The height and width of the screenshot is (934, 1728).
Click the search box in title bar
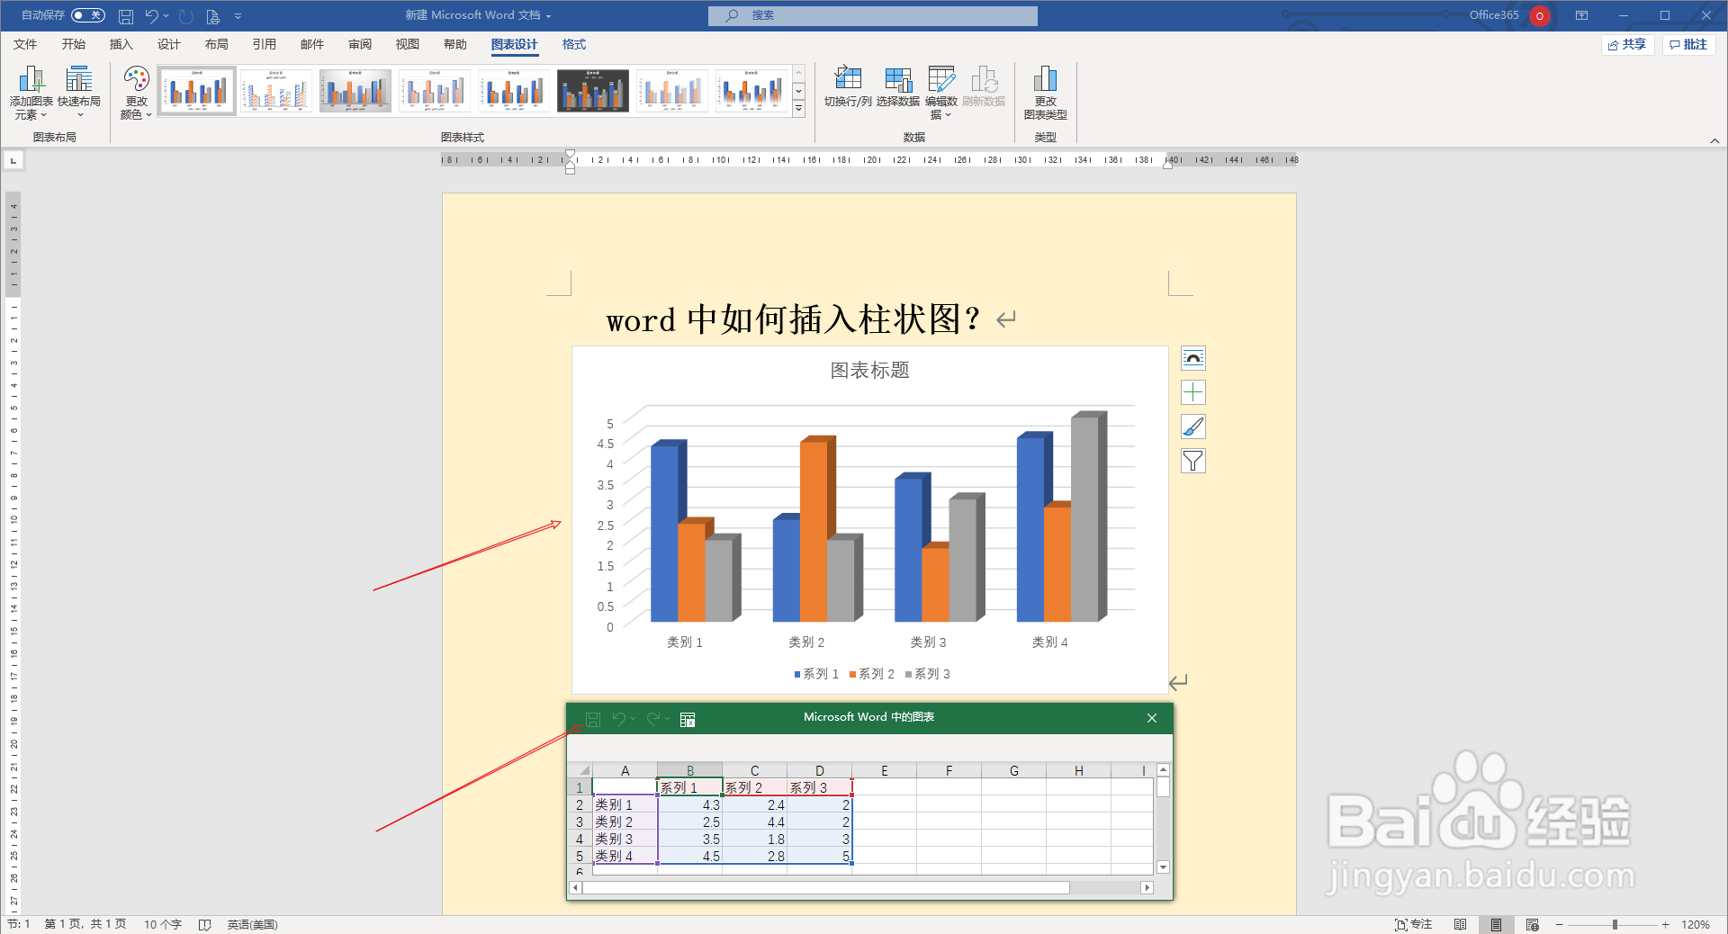pyautogui.click(x=872, y=15)
